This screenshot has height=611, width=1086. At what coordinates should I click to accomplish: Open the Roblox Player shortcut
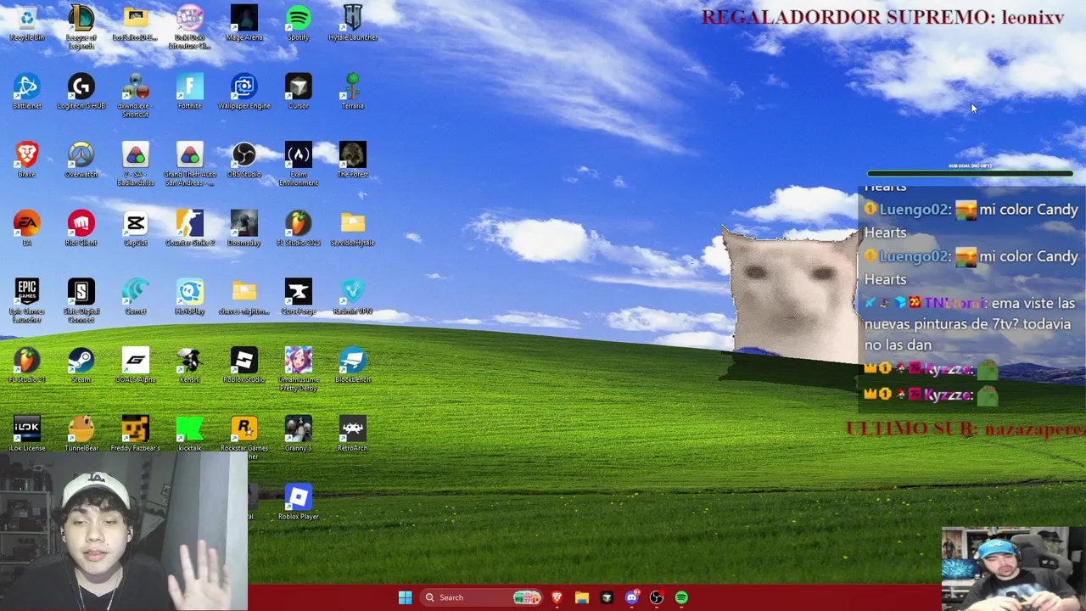tap(299, 502)
